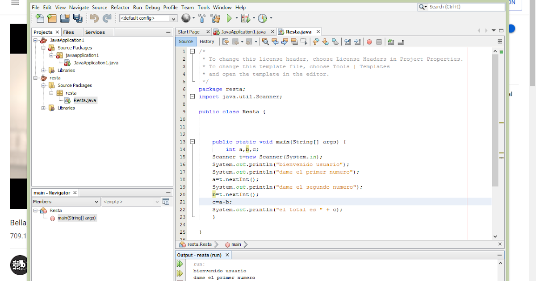Screen dimensions: 536x281
Task: Expand the Libraries node under JavaApplication1
Action: 43,70
